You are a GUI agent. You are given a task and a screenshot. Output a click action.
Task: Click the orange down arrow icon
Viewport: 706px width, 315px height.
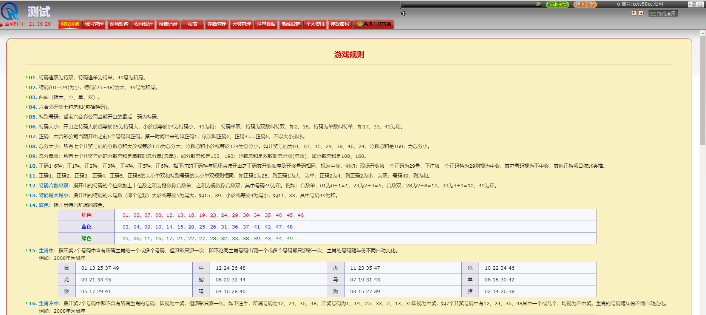[x=641, y=13]
